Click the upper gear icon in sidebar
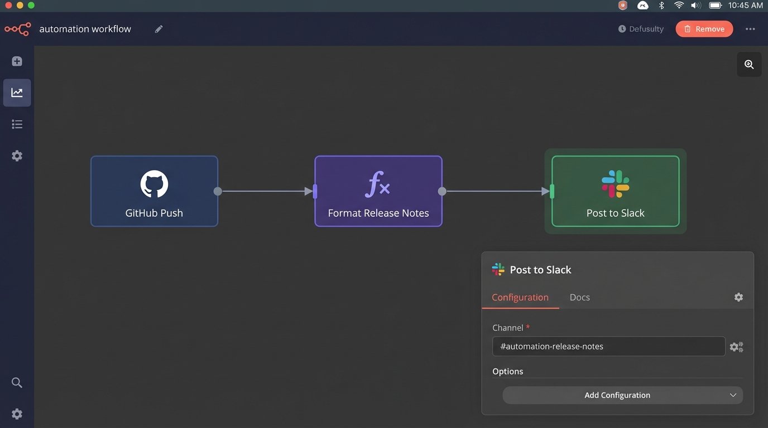Screen dimensions: 768x428 click(x=17, y=156)
